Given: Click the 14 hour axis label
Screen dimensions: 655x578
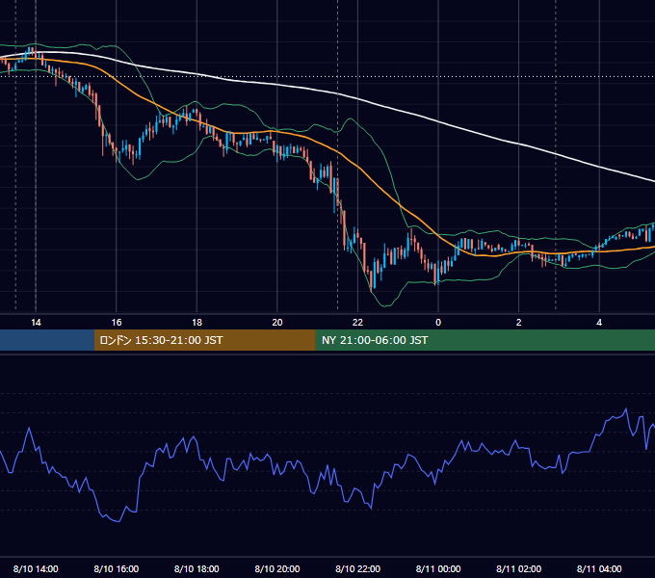Looking at the screenshot, I should 36,323.
